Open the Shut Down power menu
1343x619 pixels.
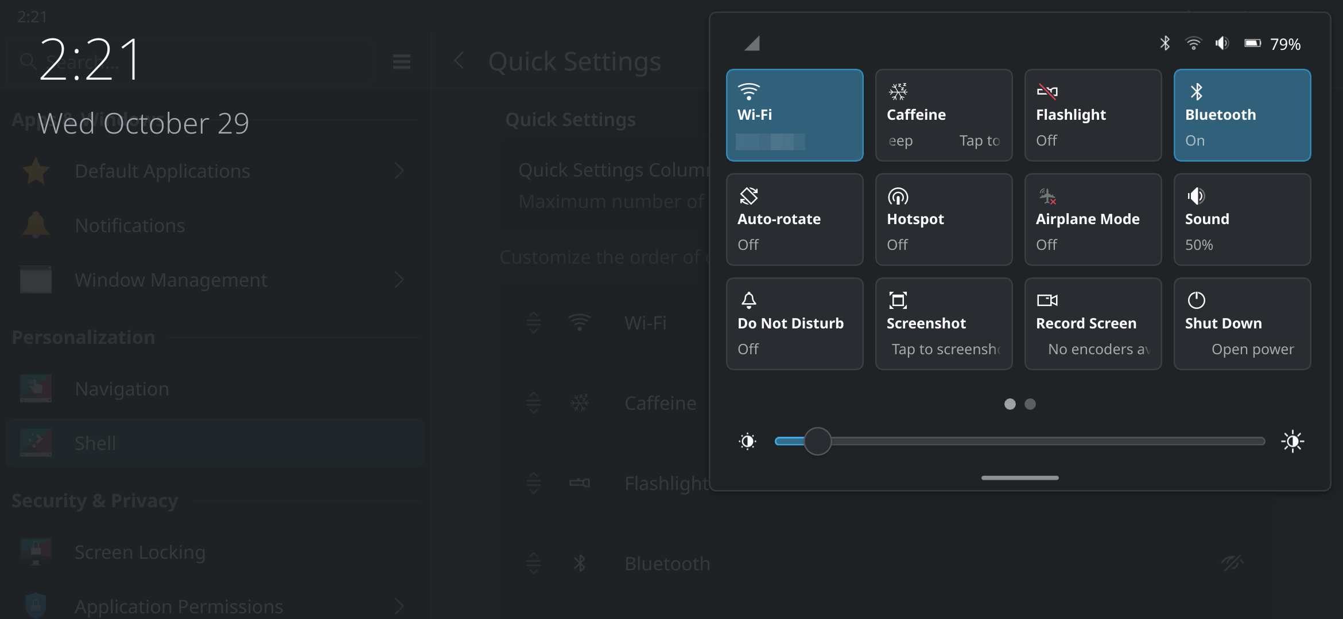click(x=1242, y=323)
